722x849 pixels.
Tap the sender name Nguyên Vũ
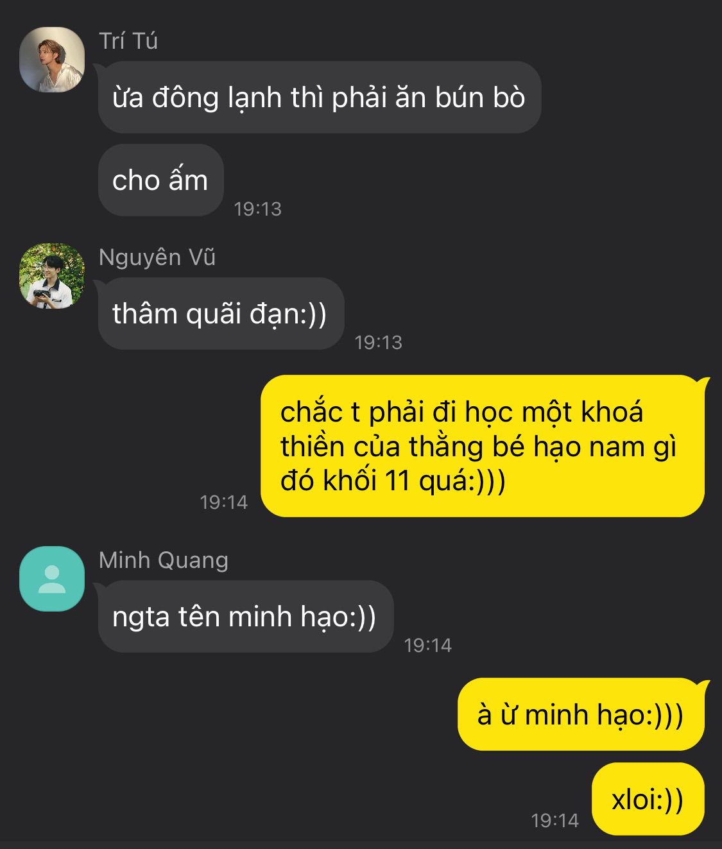[x=157, y=257]
